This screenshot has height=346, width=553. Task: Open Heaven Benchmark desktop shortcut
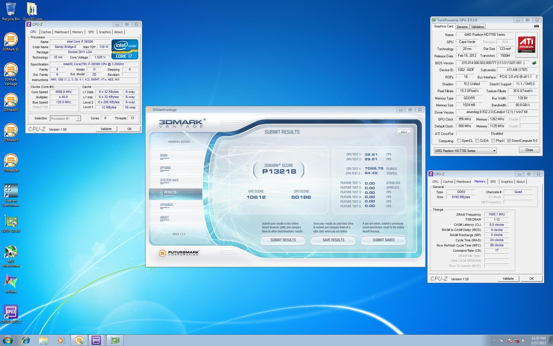click(11, 195)
